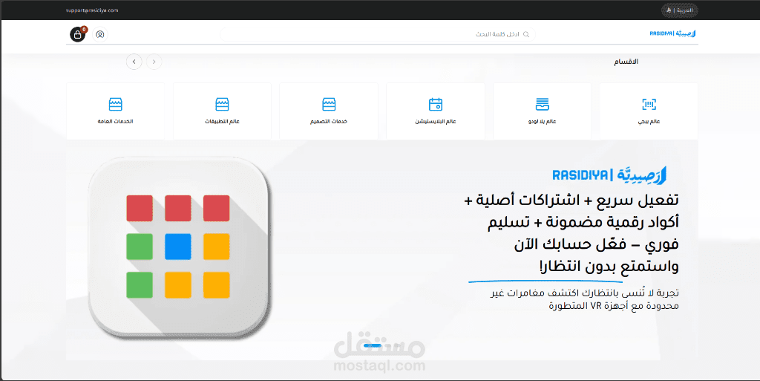This screenshot has width=760, height=381.
Task: Open the عالم ببجي category
Action: click(x=649, y=111)
